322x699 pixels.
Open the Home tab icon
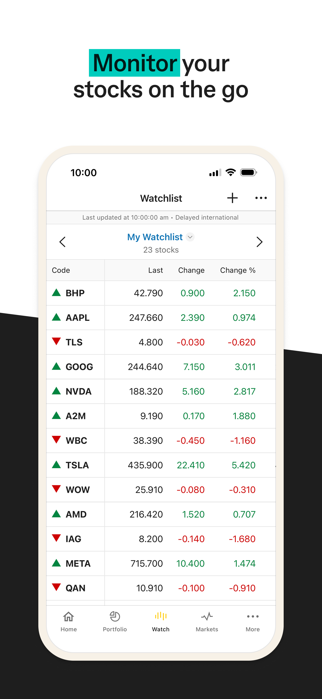click(68, 617)
